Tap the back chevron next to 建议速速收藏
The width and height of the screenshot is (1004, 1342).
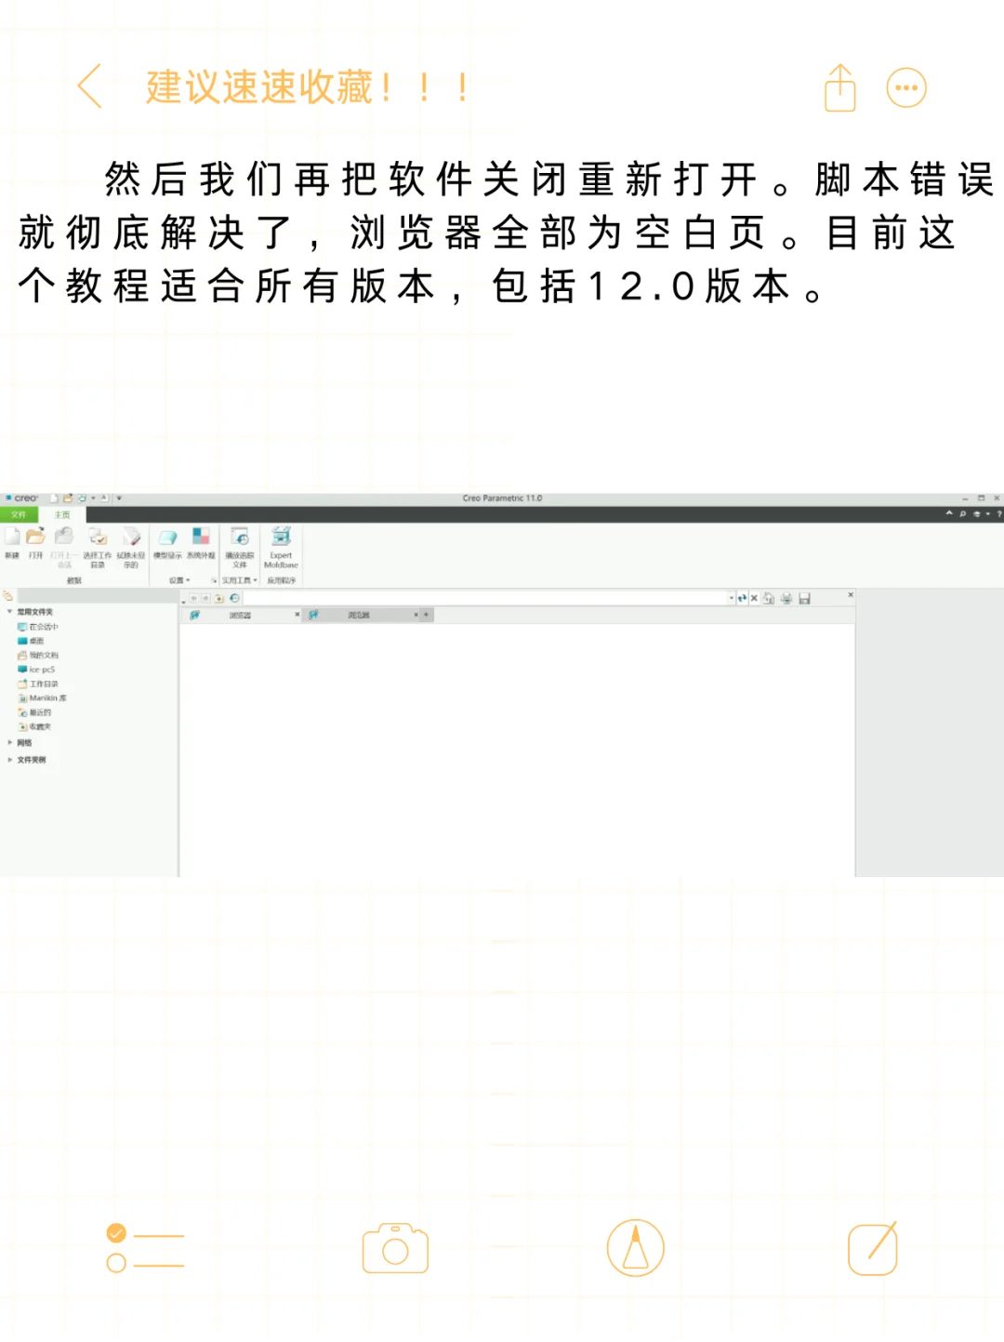click(90, 88)
